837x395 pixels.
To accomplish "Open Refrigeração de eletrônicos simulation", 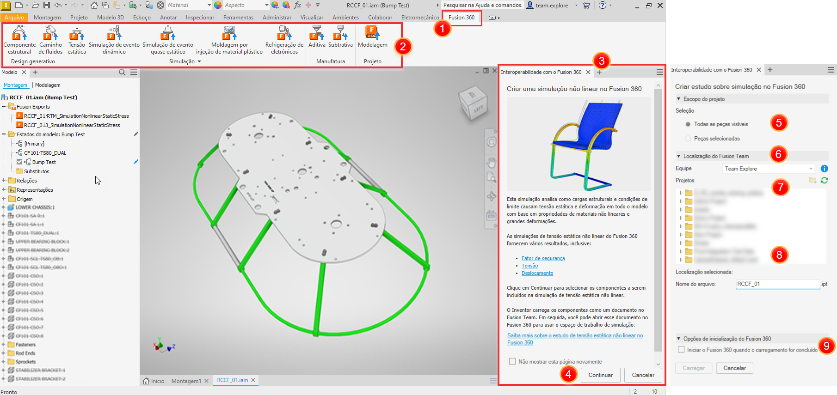I will point(284,40).
